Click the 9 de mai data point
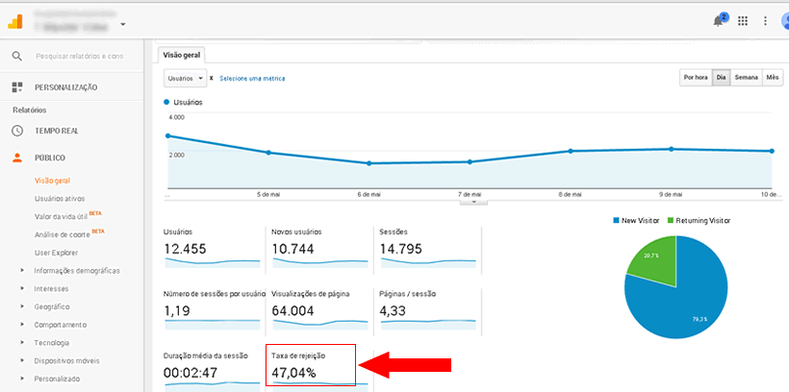 [671, 149]
